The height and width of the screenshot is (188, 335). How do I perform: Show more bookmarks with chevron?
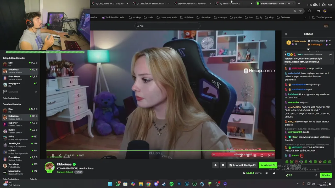coord(305,17)
